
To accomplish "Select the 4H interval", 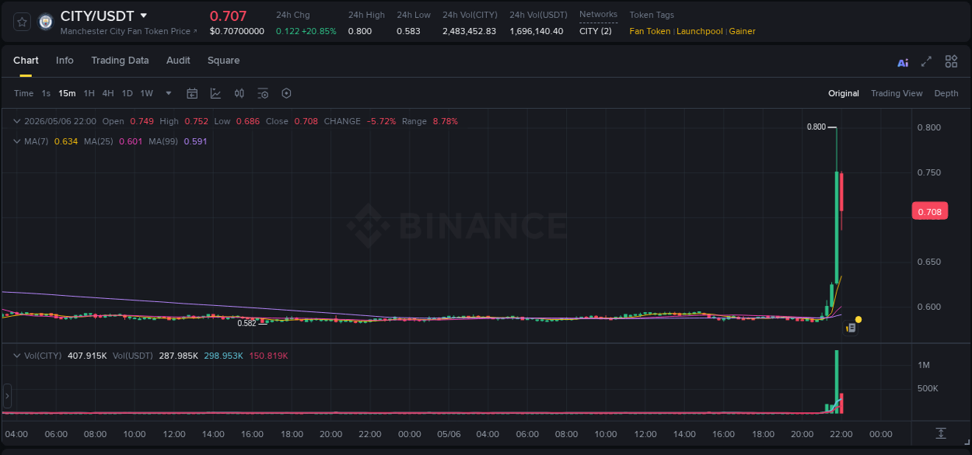I will tap(108, 93).
